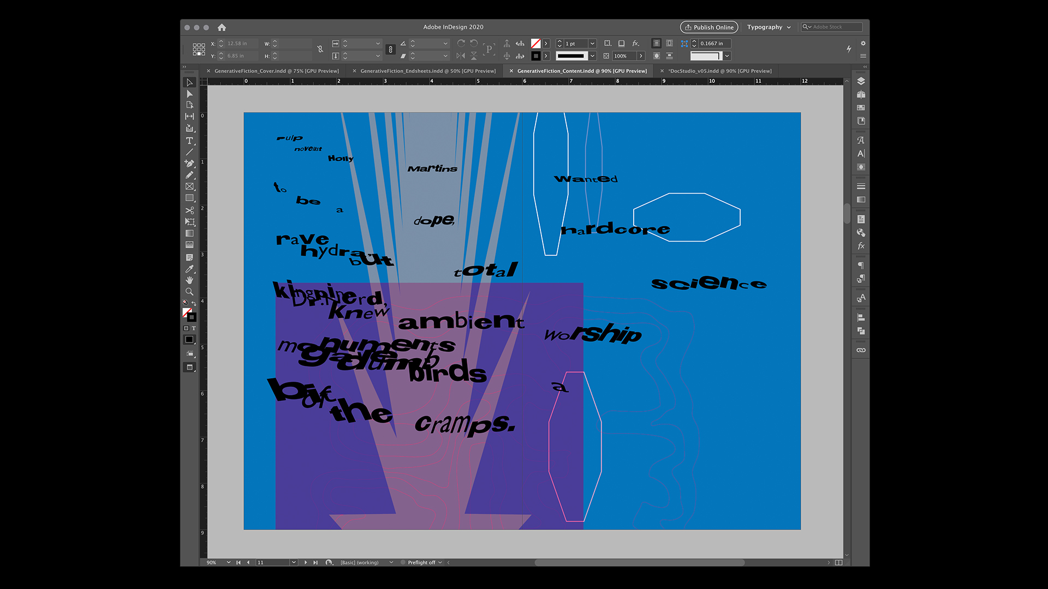Click the fx effects button in control bar

click(635, 43)
